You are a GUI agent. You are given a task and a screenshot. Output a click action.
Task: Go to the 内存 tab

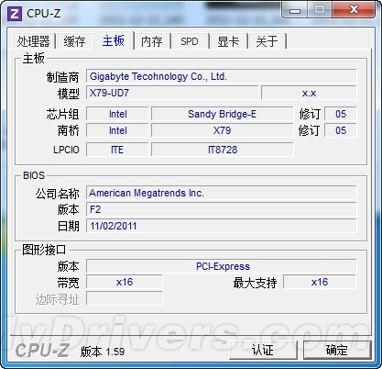(152, 41)
